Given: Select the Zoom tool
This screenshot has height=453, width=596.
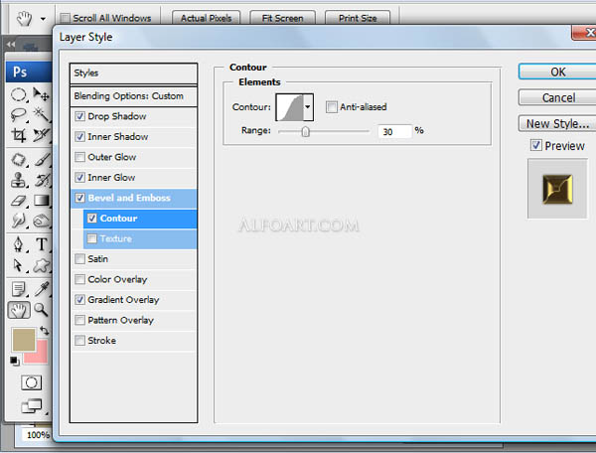Looking at the screenshot, I should point(41,310).
